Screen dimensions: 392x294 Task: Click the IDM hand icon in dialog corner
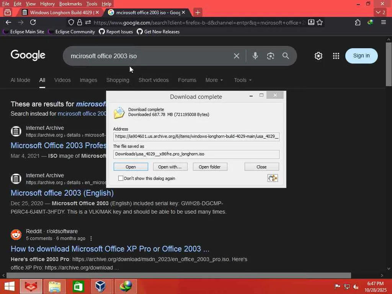pyautogui.click(x=273, y=178)
